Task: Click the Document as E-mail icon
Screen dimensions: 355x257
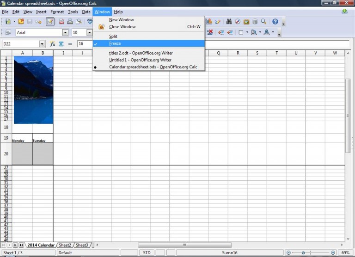Action: pyautogui.click(x=38, y=22)
